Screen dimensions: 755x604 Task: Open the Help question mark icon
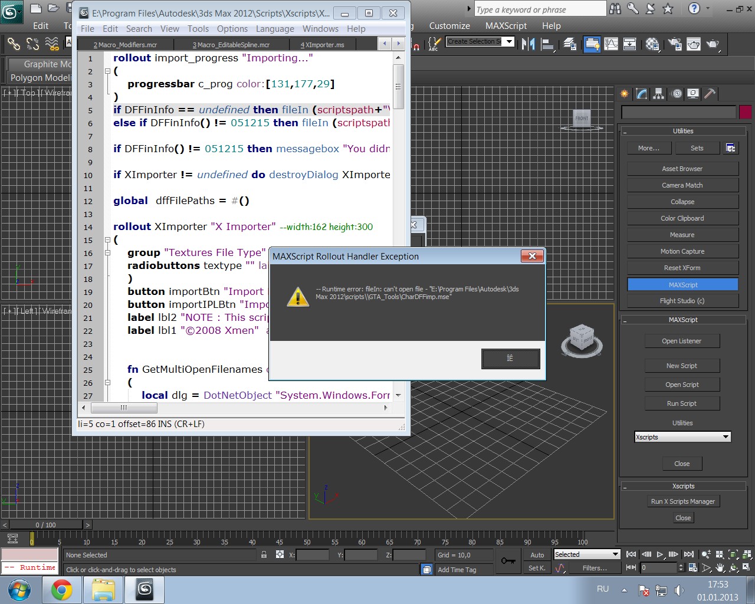[x=694, y=8]
